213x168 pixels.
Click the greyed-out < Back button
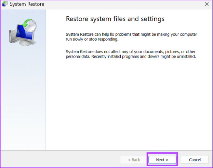coord(134,160)
